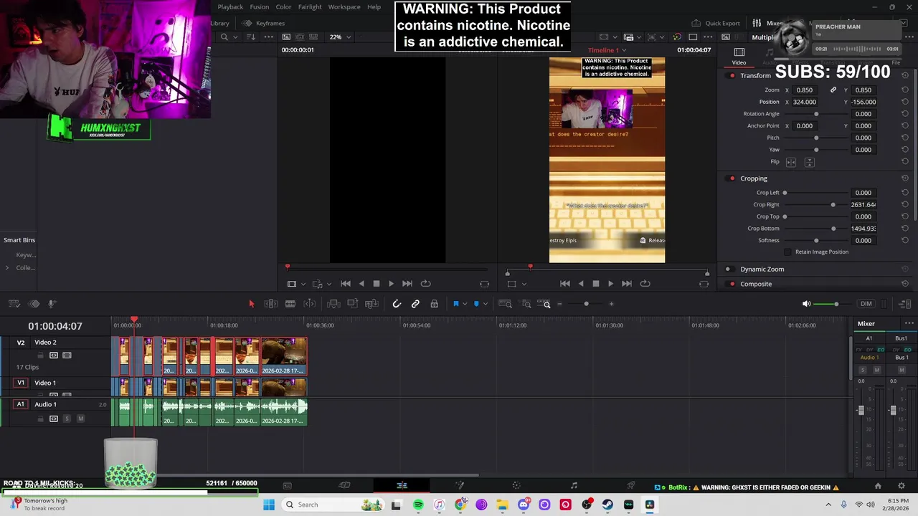The height and width of the screenshot is (516, 918).
Task: Adjust the Rotation Angle slider
Action: point(816,114)
